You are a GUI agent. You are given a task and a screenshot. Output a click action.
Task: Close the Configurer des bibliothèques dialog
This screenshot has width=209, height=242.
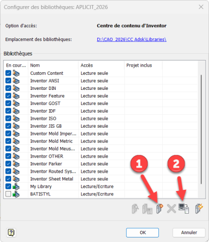click(x=201, y=7)
